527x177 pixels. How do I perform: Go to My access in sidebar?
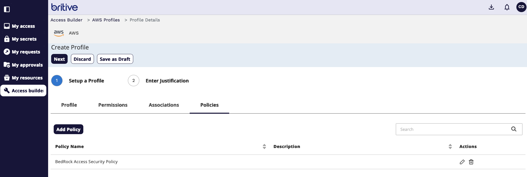click(23, 26)
